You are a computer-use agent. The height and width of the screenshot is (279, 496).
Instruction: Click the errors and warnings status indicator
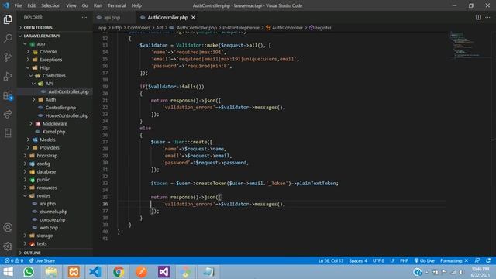click(x=14, y=260)
